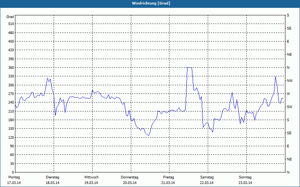The image size is (300, 187).
Task: Click the 'Freitag' day label
Action: 168,177
